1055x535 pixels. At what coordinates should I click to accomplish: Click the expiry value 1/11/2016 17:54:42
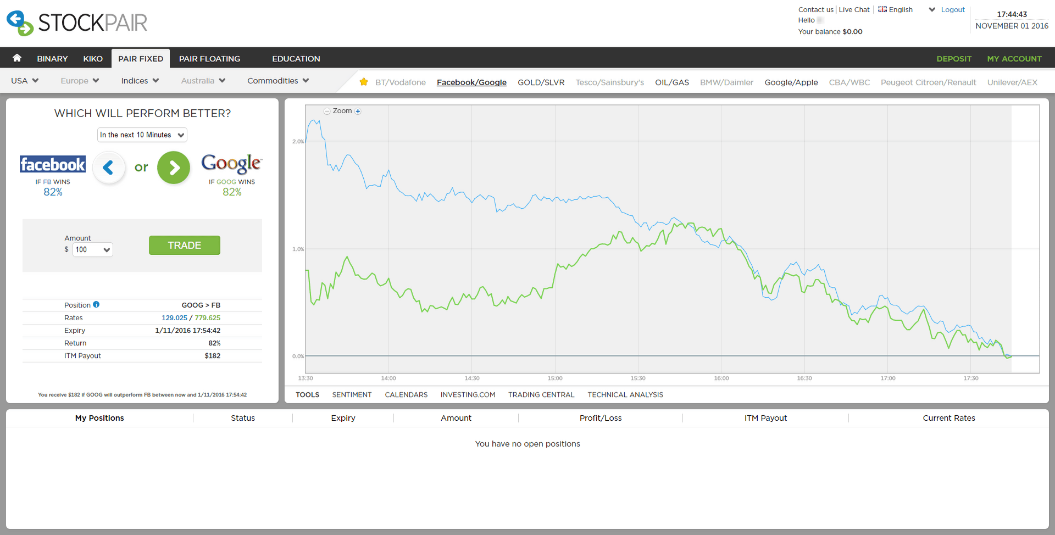(x=188, y=330)
